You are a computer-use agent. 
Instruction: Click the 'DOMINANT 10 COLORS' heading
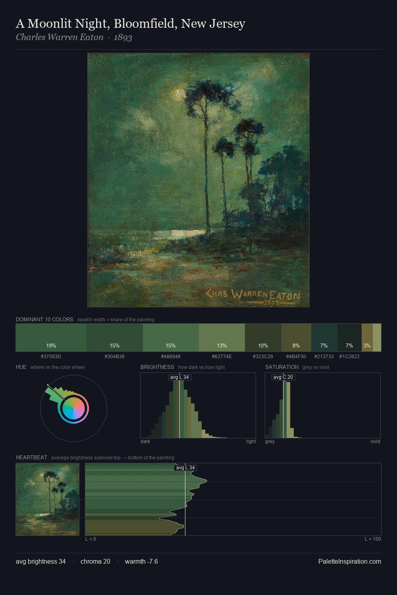click(44, 319)
